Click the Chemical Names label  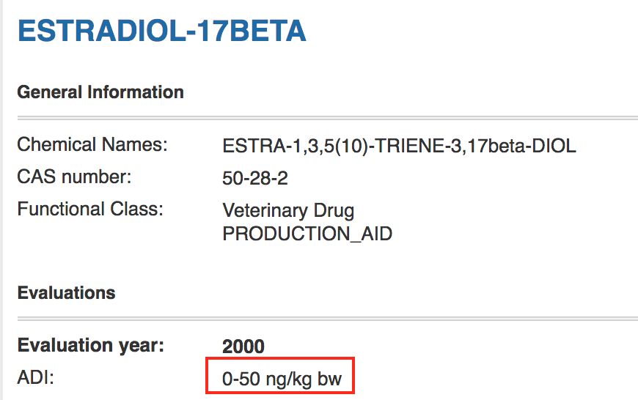92,144
